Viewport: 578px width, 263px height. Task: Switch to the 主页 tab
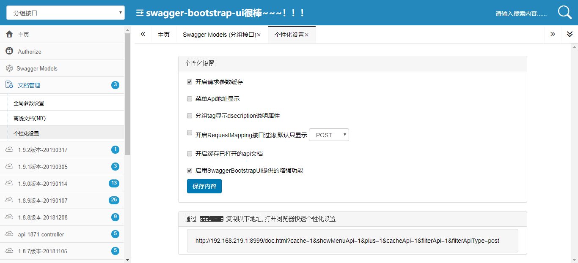pos(164,35)
